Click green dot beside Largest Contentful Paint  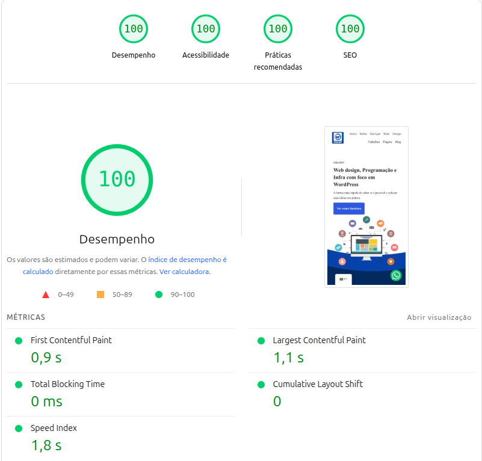point(261,341)
